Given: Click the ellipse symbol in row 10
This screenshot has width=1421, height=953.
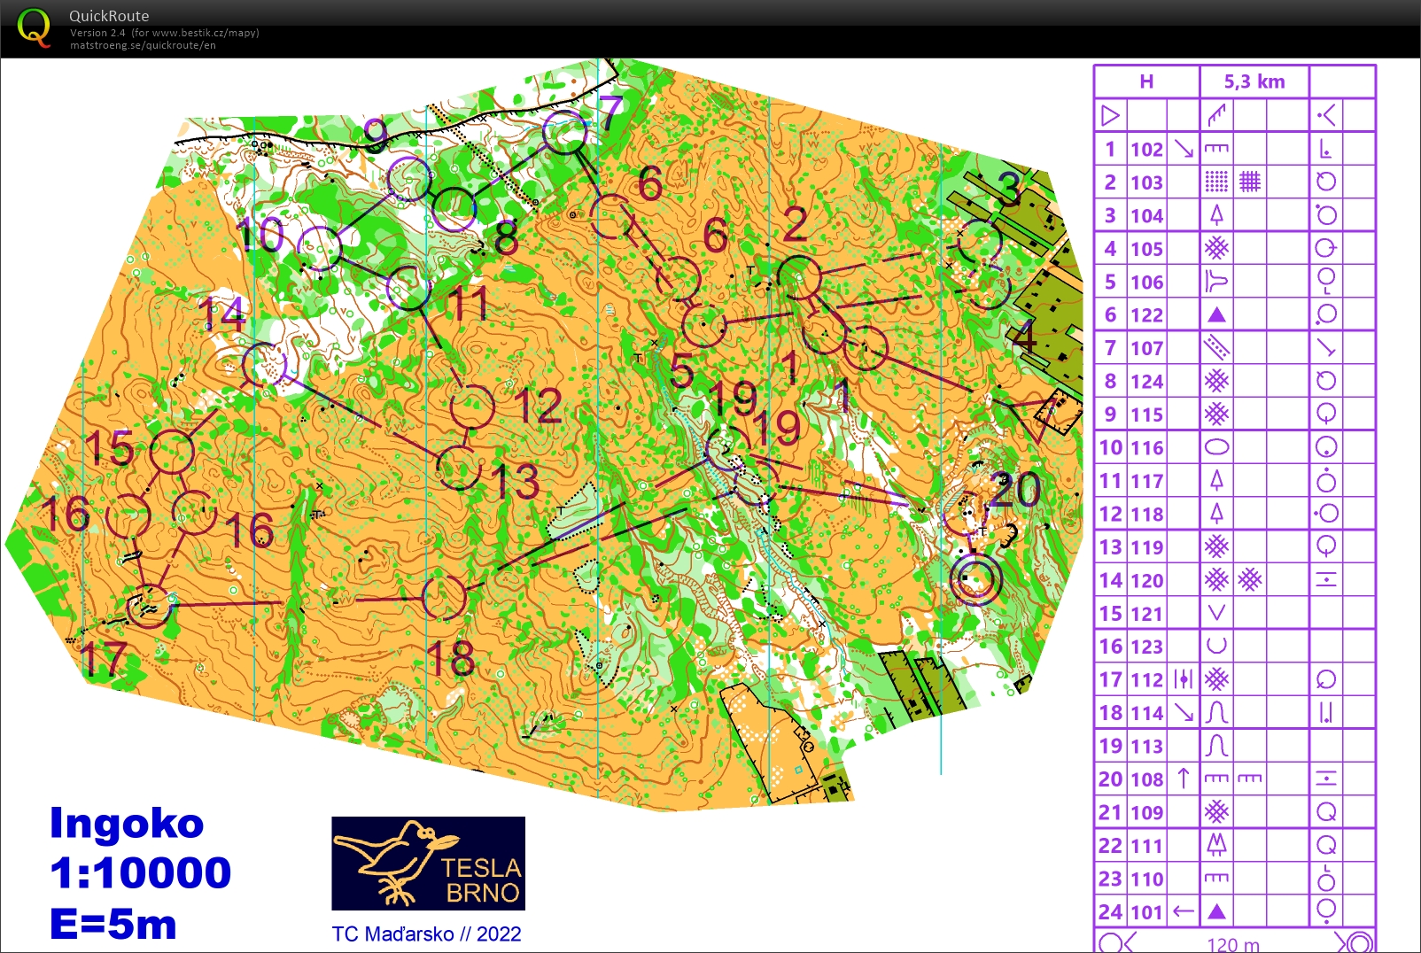Looking at the screenshot, I should click(x=1216, y=447).
